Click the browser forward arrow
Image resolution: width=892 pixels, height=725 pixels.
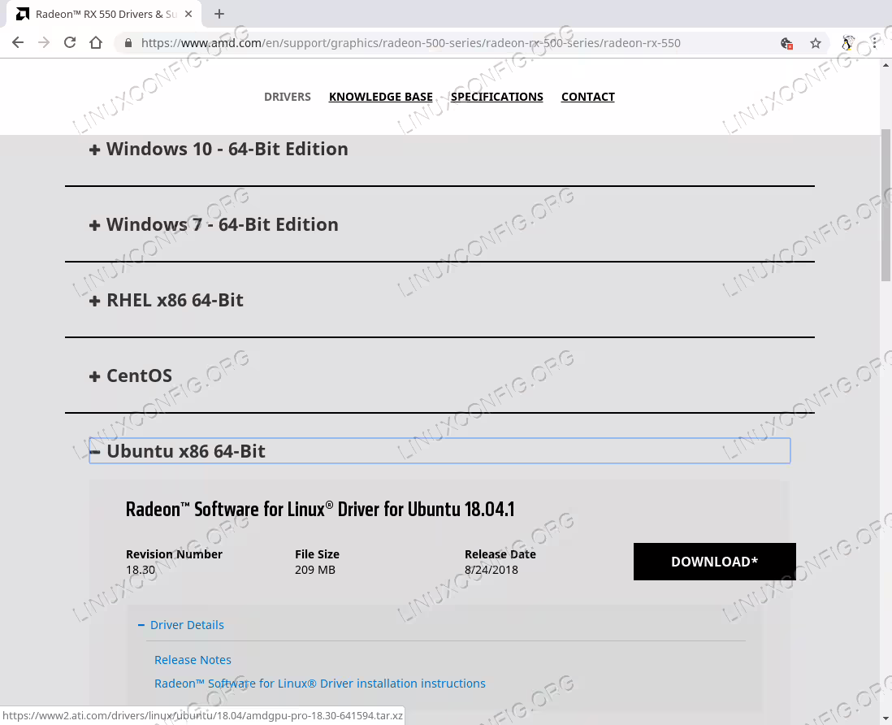(x=44, y=43)
